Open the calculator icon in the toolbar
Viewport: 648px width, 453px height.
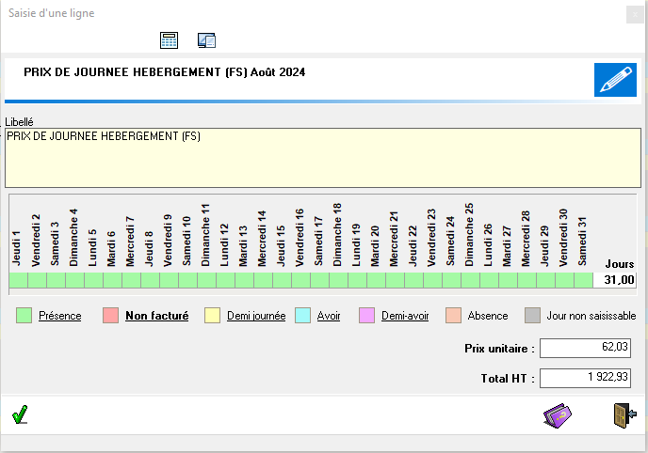pos(170,39)
